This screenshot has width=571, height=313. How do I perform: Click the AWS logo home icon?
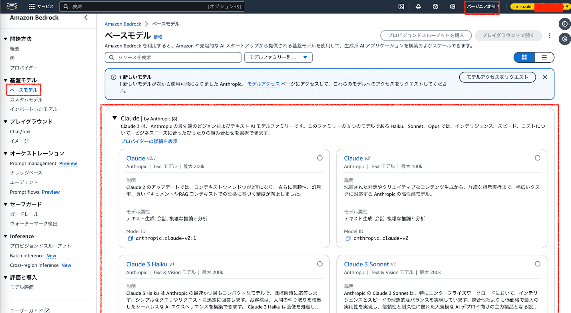[12, 6]
